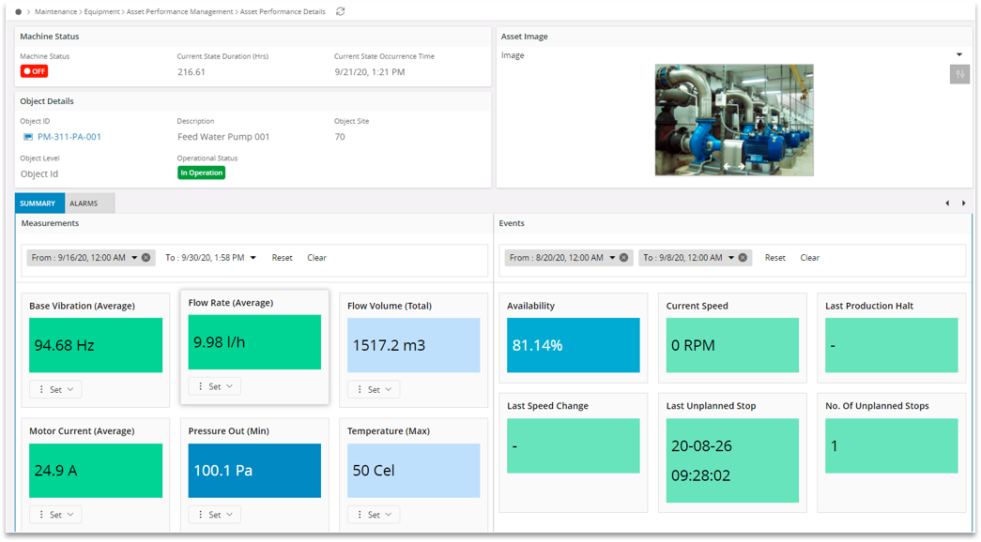Click the pump photo in Asset Image panel
Image resolution: width=981 pixels, height=542 pixels.
(x=733, y=120)
